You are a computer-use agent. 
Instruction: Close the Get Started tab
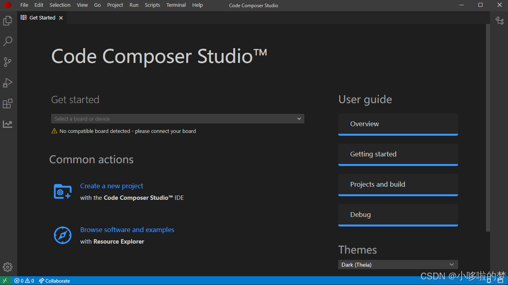61,18
